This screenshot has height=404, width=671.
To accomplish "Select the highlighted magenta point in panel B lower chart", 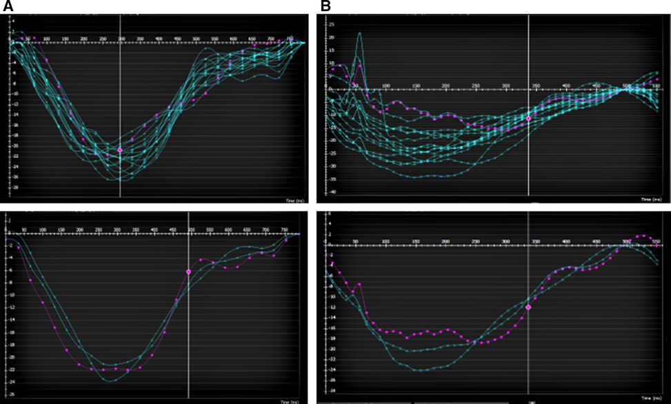I will 528,307.
